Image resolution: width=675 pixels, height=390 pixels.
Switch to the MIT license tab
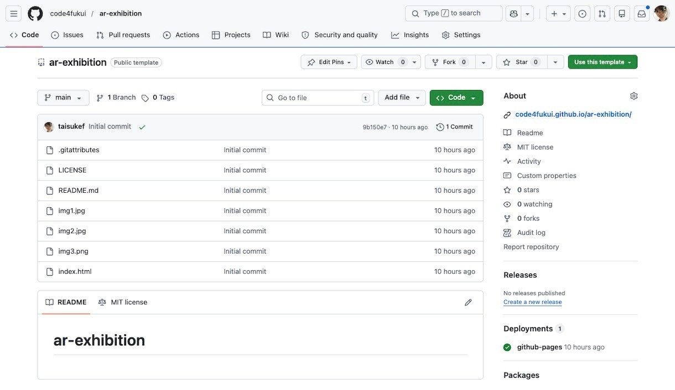coord(123,302)
